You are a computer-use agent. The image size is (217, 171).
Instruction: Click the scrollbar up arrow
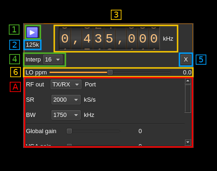[x=188, y=81]
